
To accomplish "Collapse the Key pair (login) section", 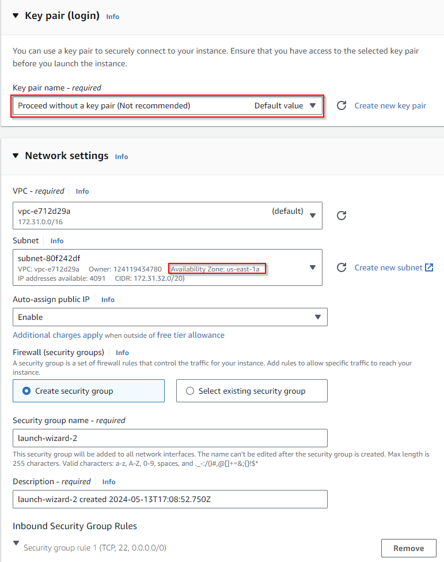I will click(16, 16).
